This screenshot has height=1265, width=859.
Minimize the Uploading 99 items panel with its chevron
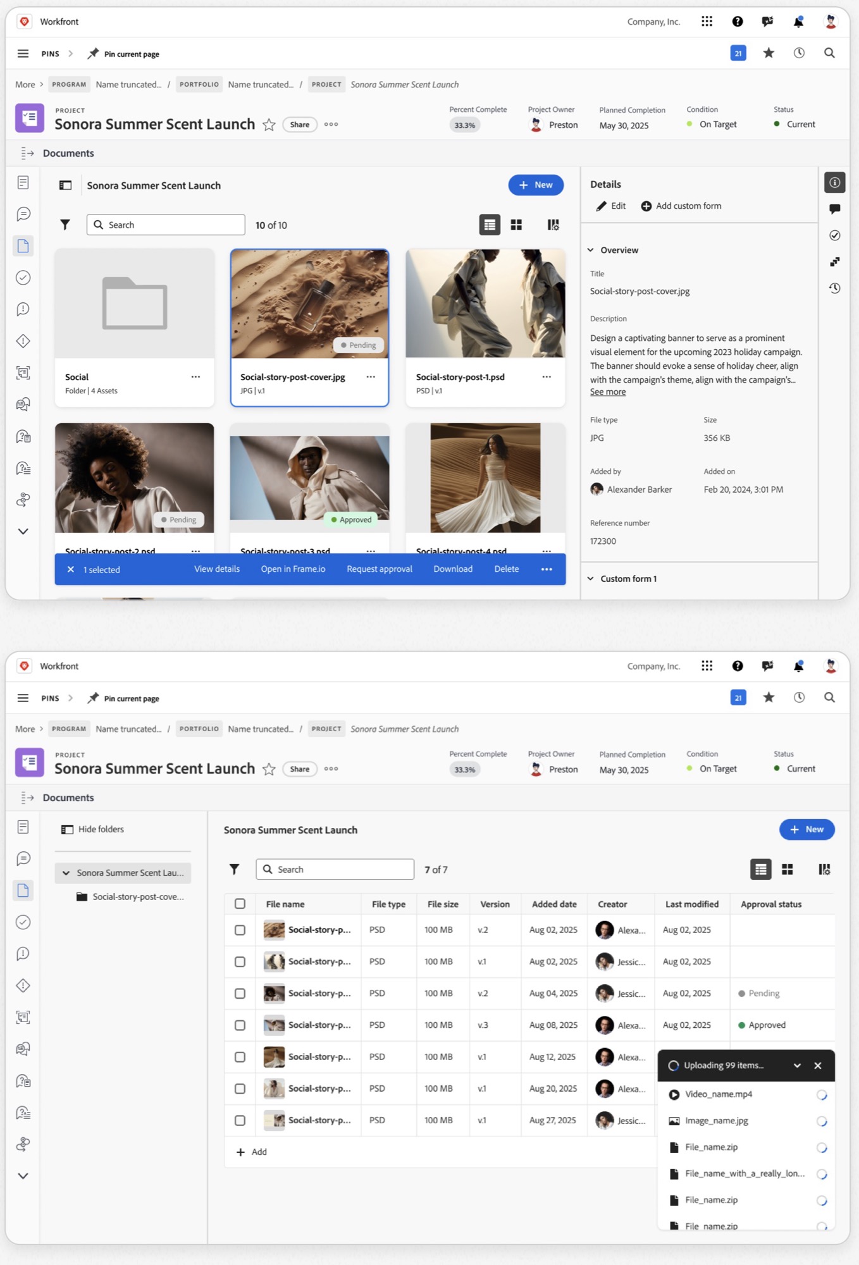click(x=797, y=1065)
